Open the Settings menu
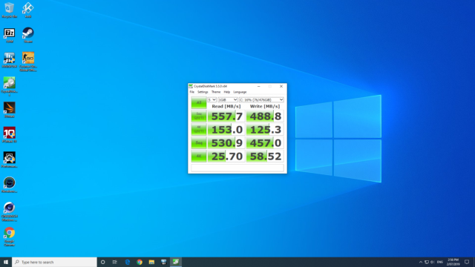Image resolution: width=475 pixels, height=267 pixels. pyautogui.click(x=203, y=92)
